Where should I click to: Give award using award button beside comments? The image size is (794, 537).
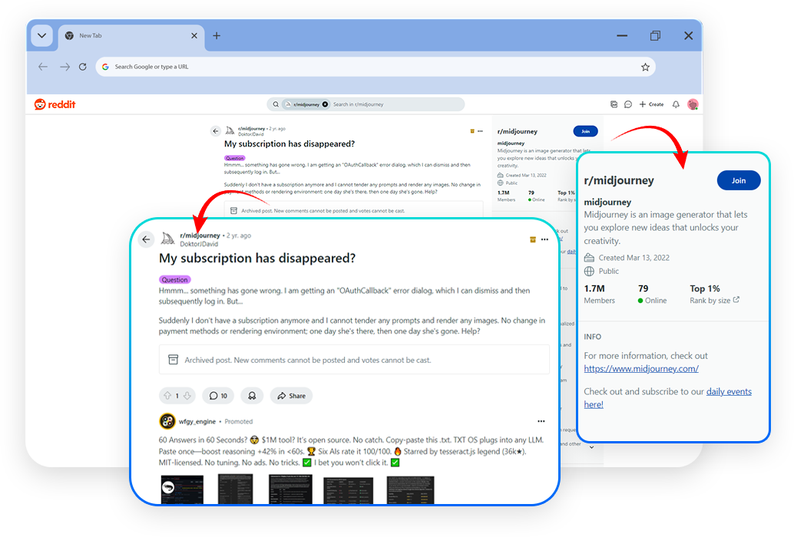tap(252, 396)
